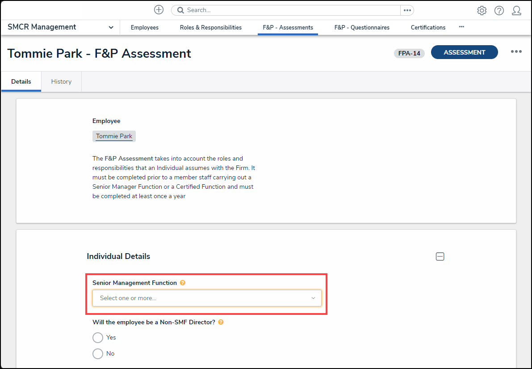The width and height of the screenshot is (532, 369).
Task: Show more navigation tabs via ellipsis
Action: pyautogui.click(x=461, y=27)
